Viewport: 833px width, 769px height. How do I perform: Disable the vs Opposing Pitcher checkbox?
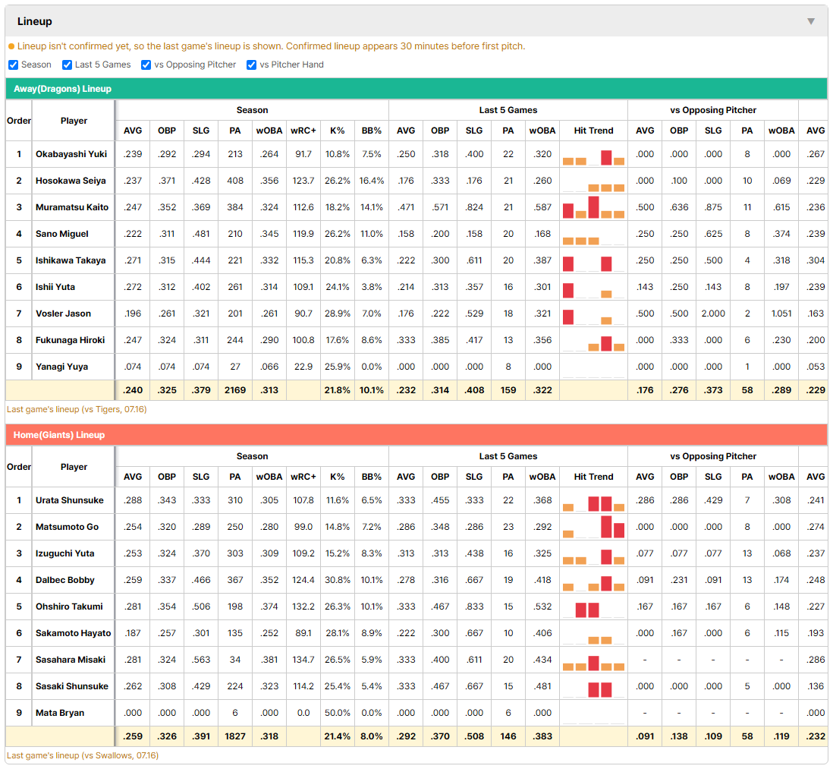pyautogui.click(x=146, y=65)
